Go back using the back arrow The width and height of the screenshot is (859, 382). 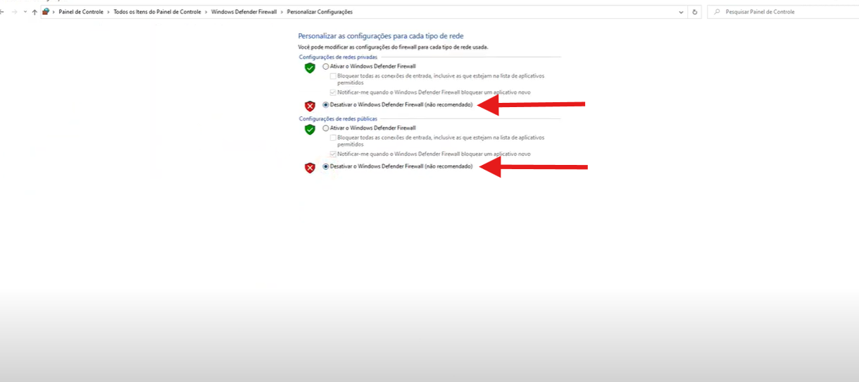[3, 12]
